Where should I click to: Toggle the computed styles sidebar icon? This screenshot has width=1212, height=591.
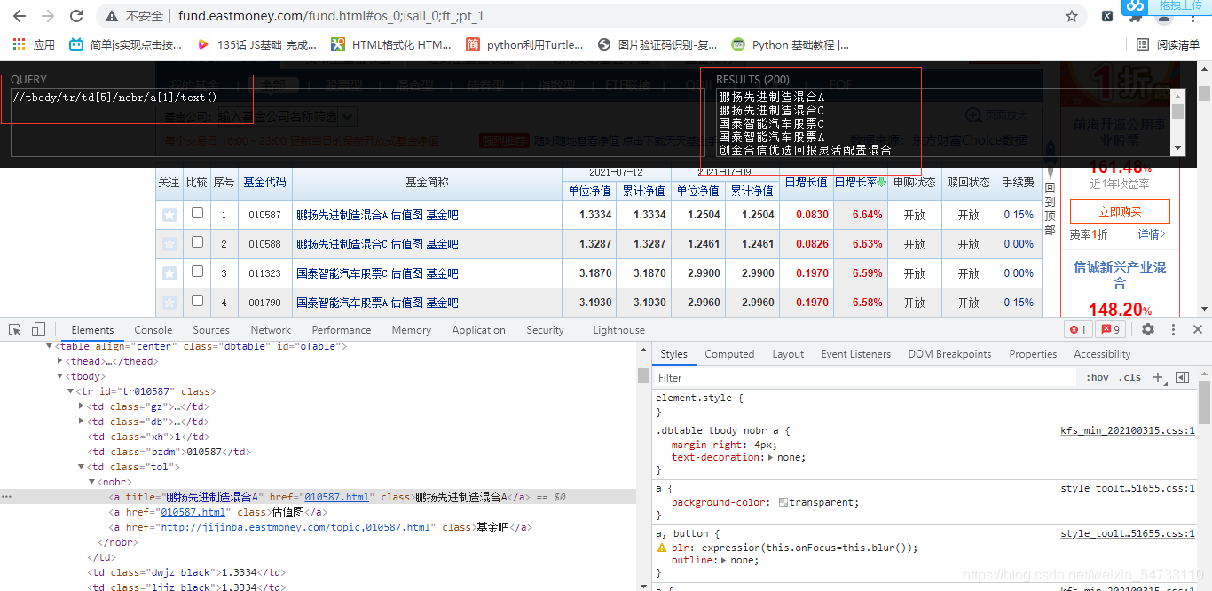coord(1182,377)
